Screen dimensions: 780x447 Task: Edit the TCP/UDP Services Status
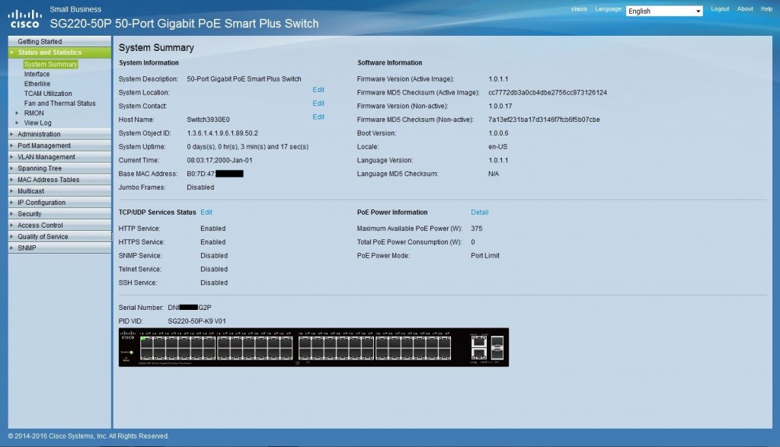pos(206,212)
